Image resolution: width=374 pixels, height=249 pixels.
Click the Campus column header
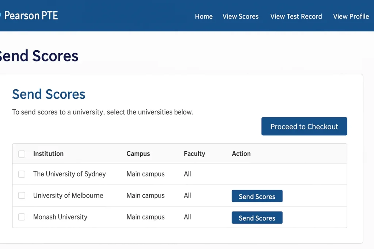pyautogui.click(x=138, y=153)
